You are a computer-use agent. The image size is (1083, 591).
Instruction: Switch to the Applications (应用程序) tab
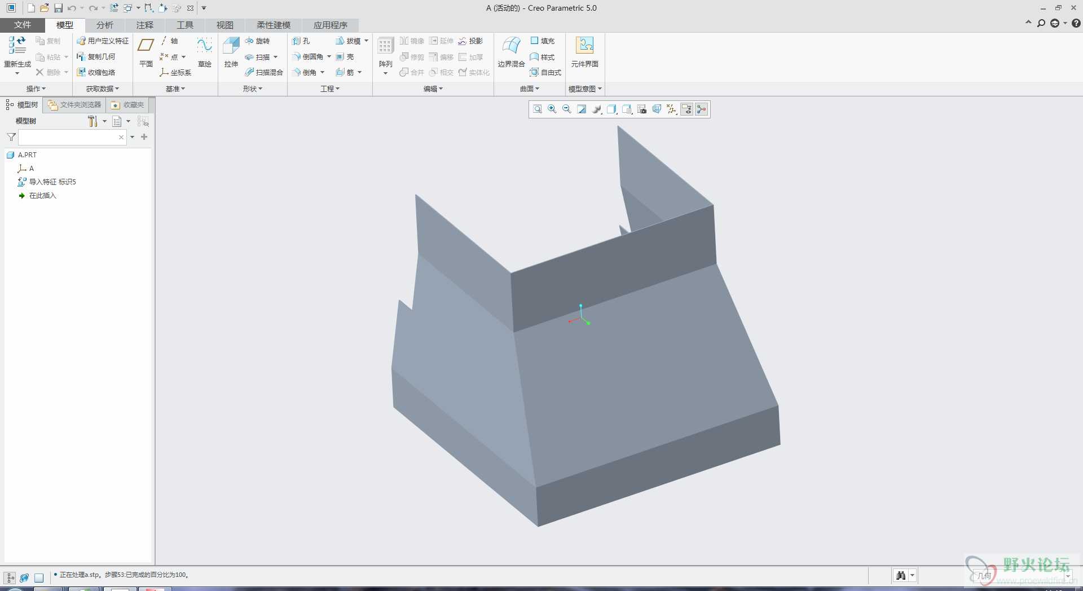click(331, 25)
